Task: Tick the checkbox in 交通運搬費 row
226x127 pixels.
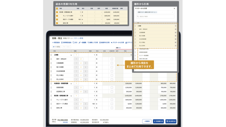Action: 112,63
